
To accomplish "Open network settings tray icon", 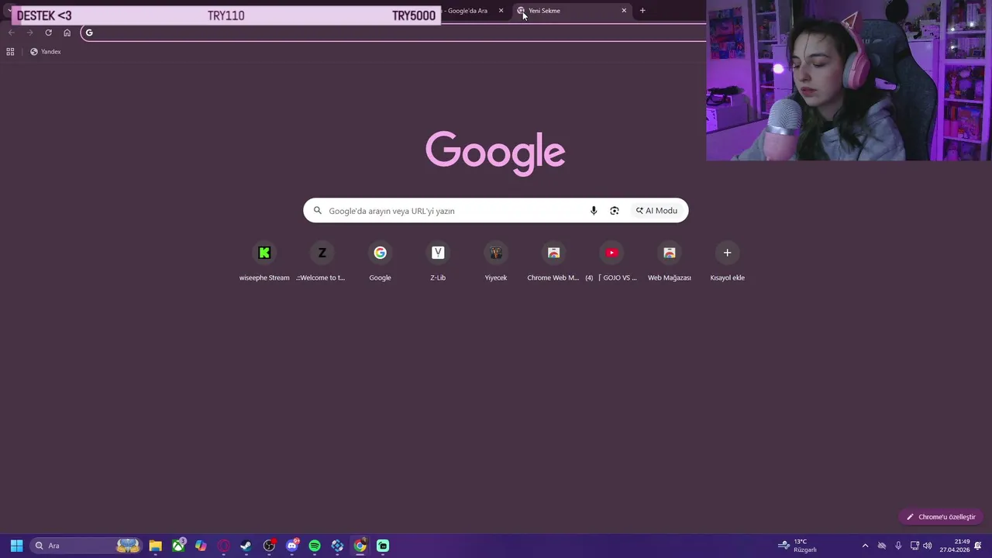I will click(x=914, y=546).
